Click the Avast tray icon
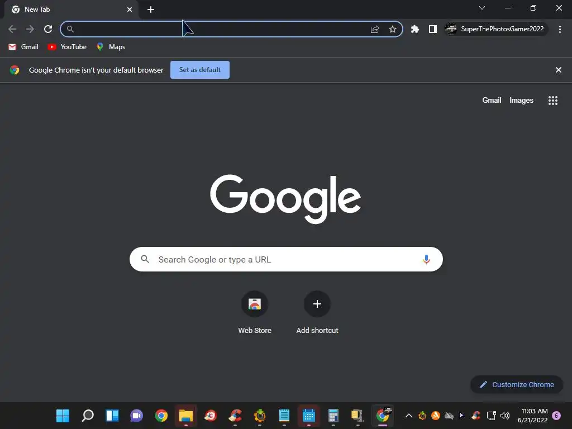Screen dimensions: 572x429 click(x=436, y=416)
